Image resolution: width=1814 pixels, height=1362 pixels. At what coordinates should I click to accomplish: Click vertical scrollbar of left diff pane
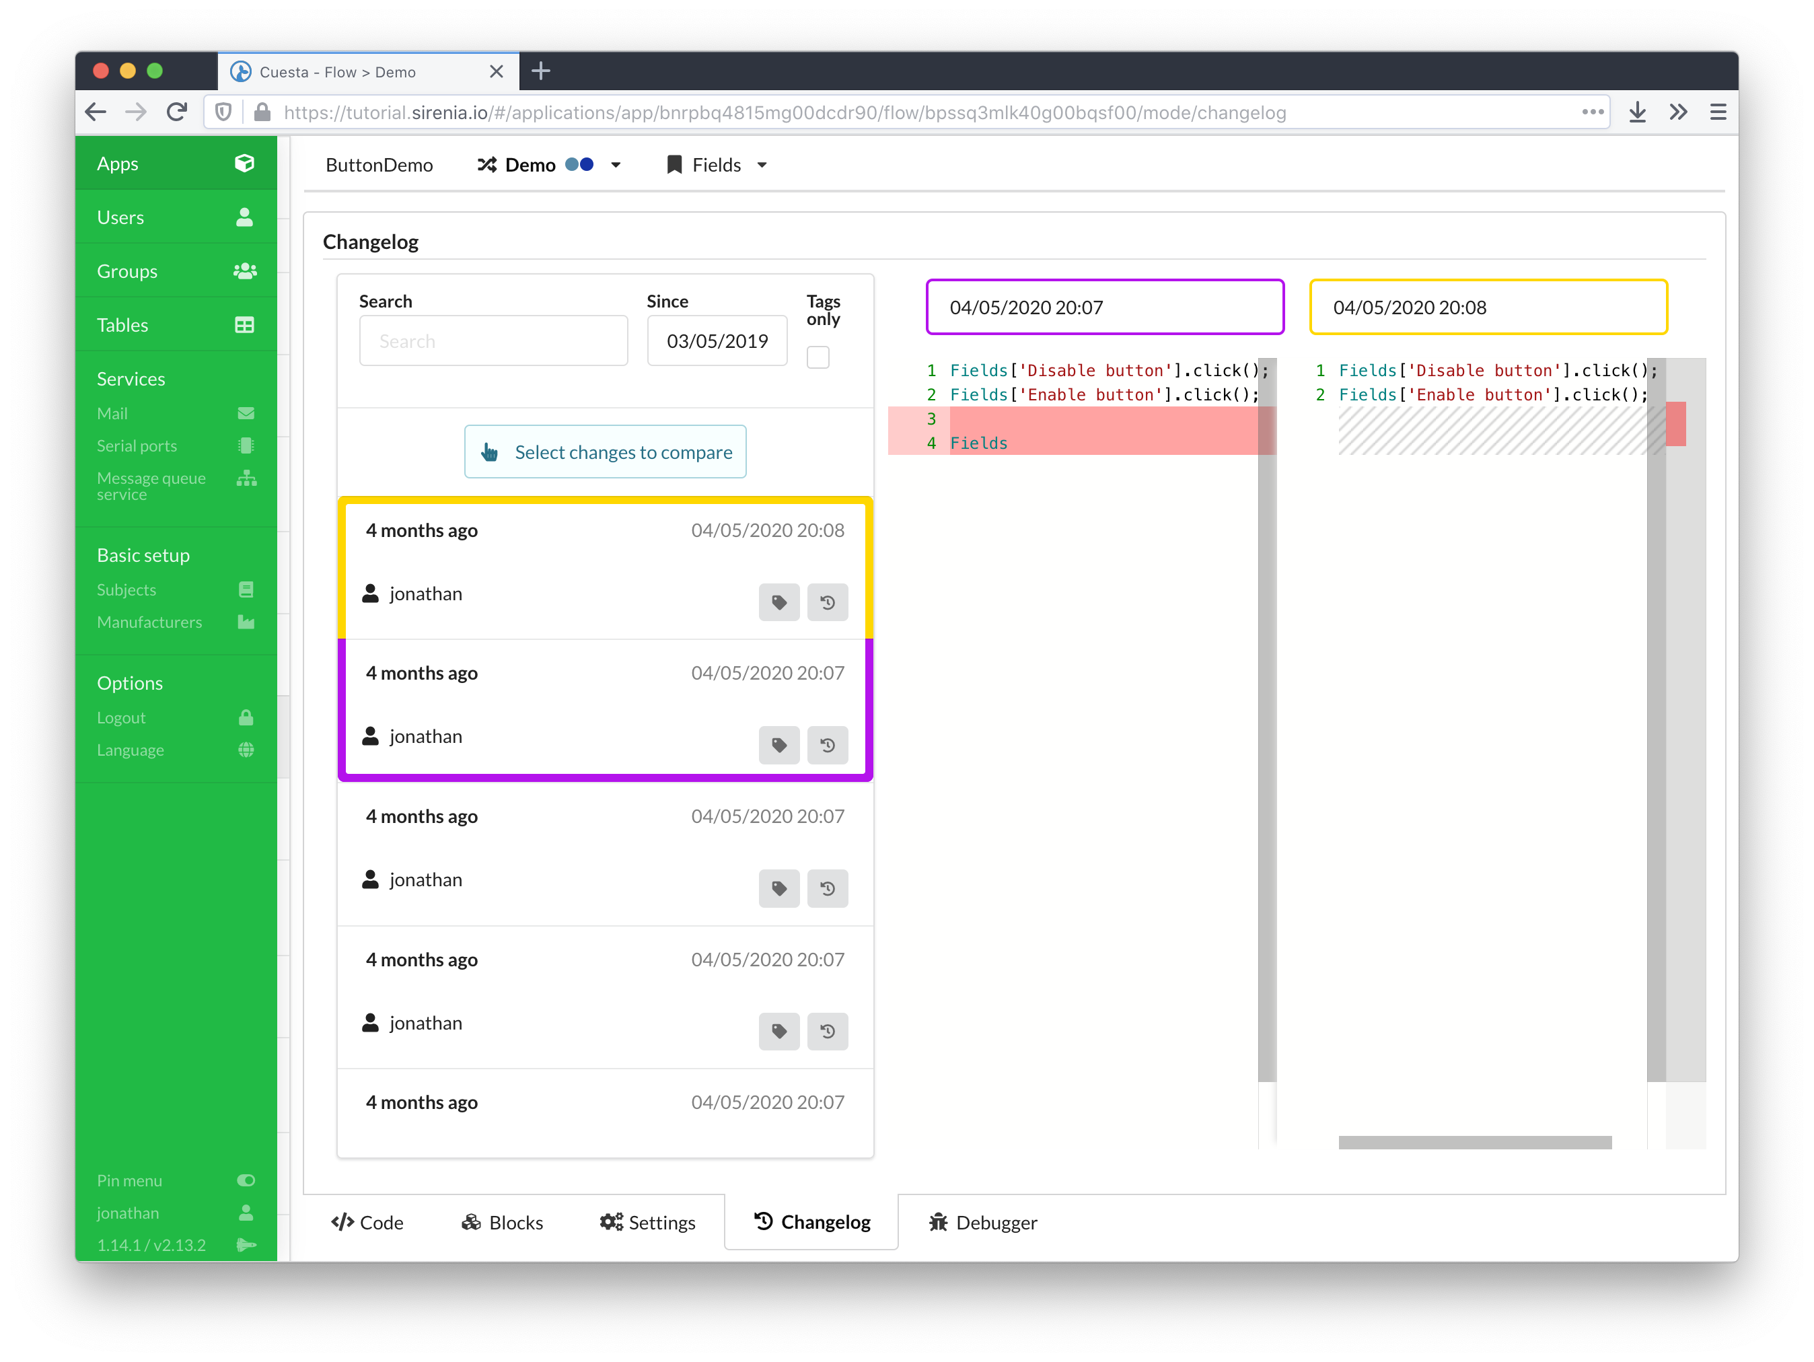click(1267, 720)
